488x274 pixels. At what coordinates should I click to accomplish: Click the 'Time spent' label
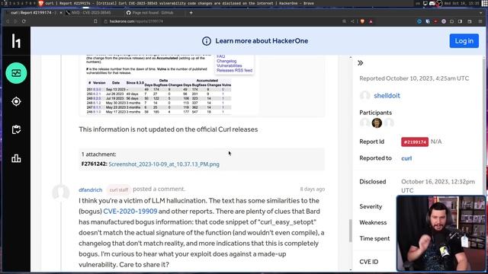(374, 238)
